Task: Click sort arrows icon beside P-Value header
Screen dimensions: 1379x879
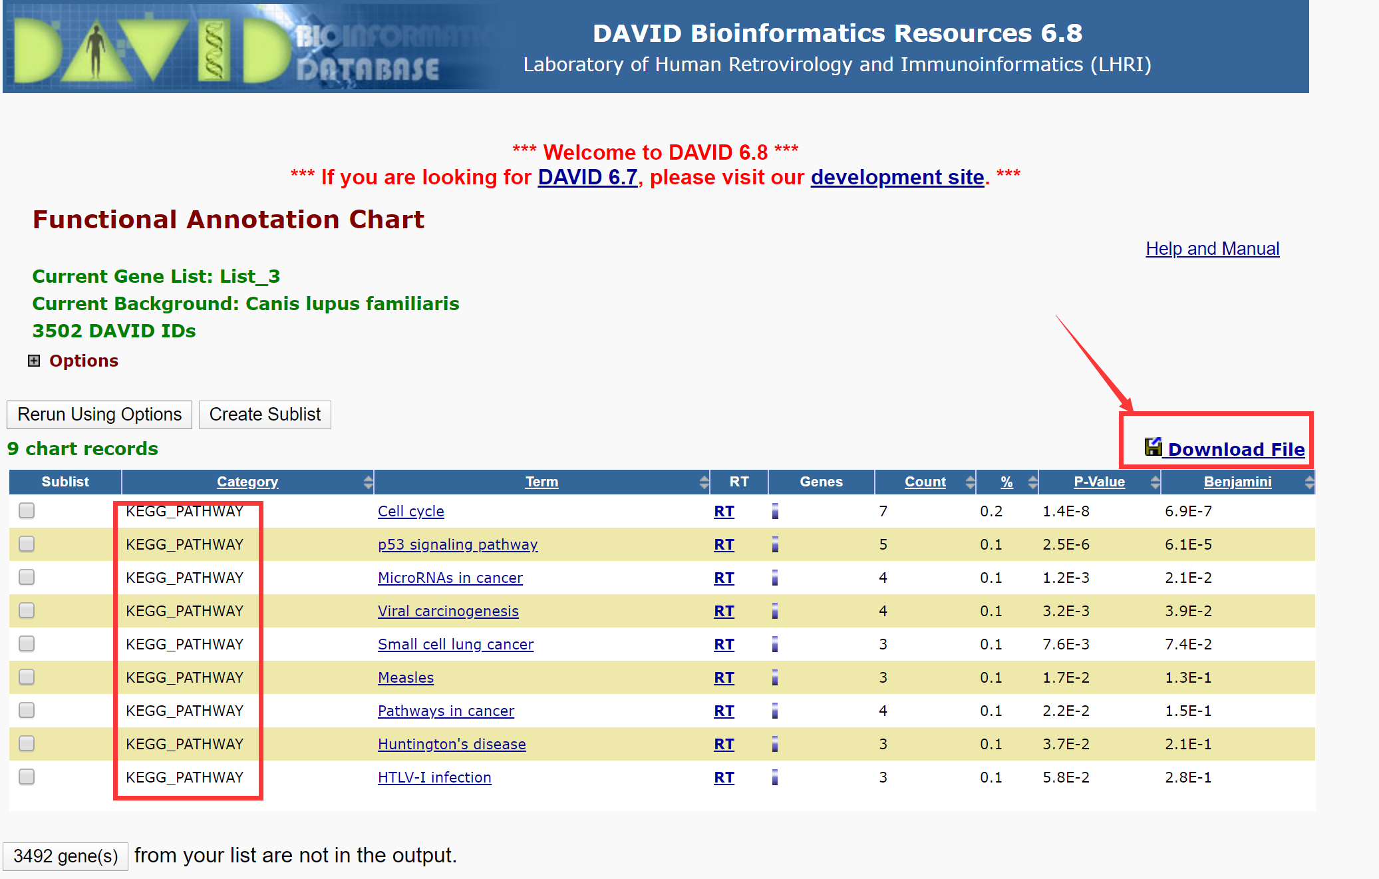Action: (x=1155, y=482)
